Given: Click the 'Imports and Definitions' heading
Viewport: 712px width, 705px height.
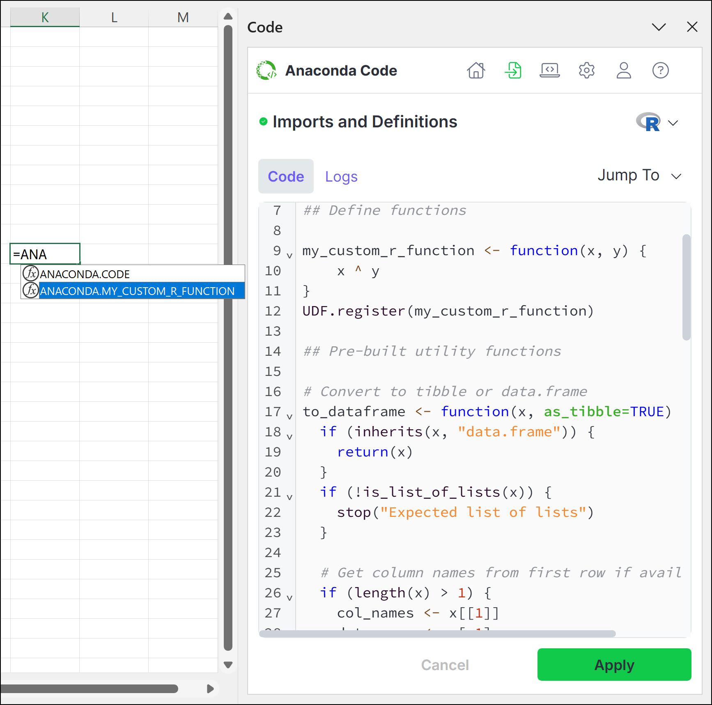Looking at the screenshot, I should tap(365, 122).
